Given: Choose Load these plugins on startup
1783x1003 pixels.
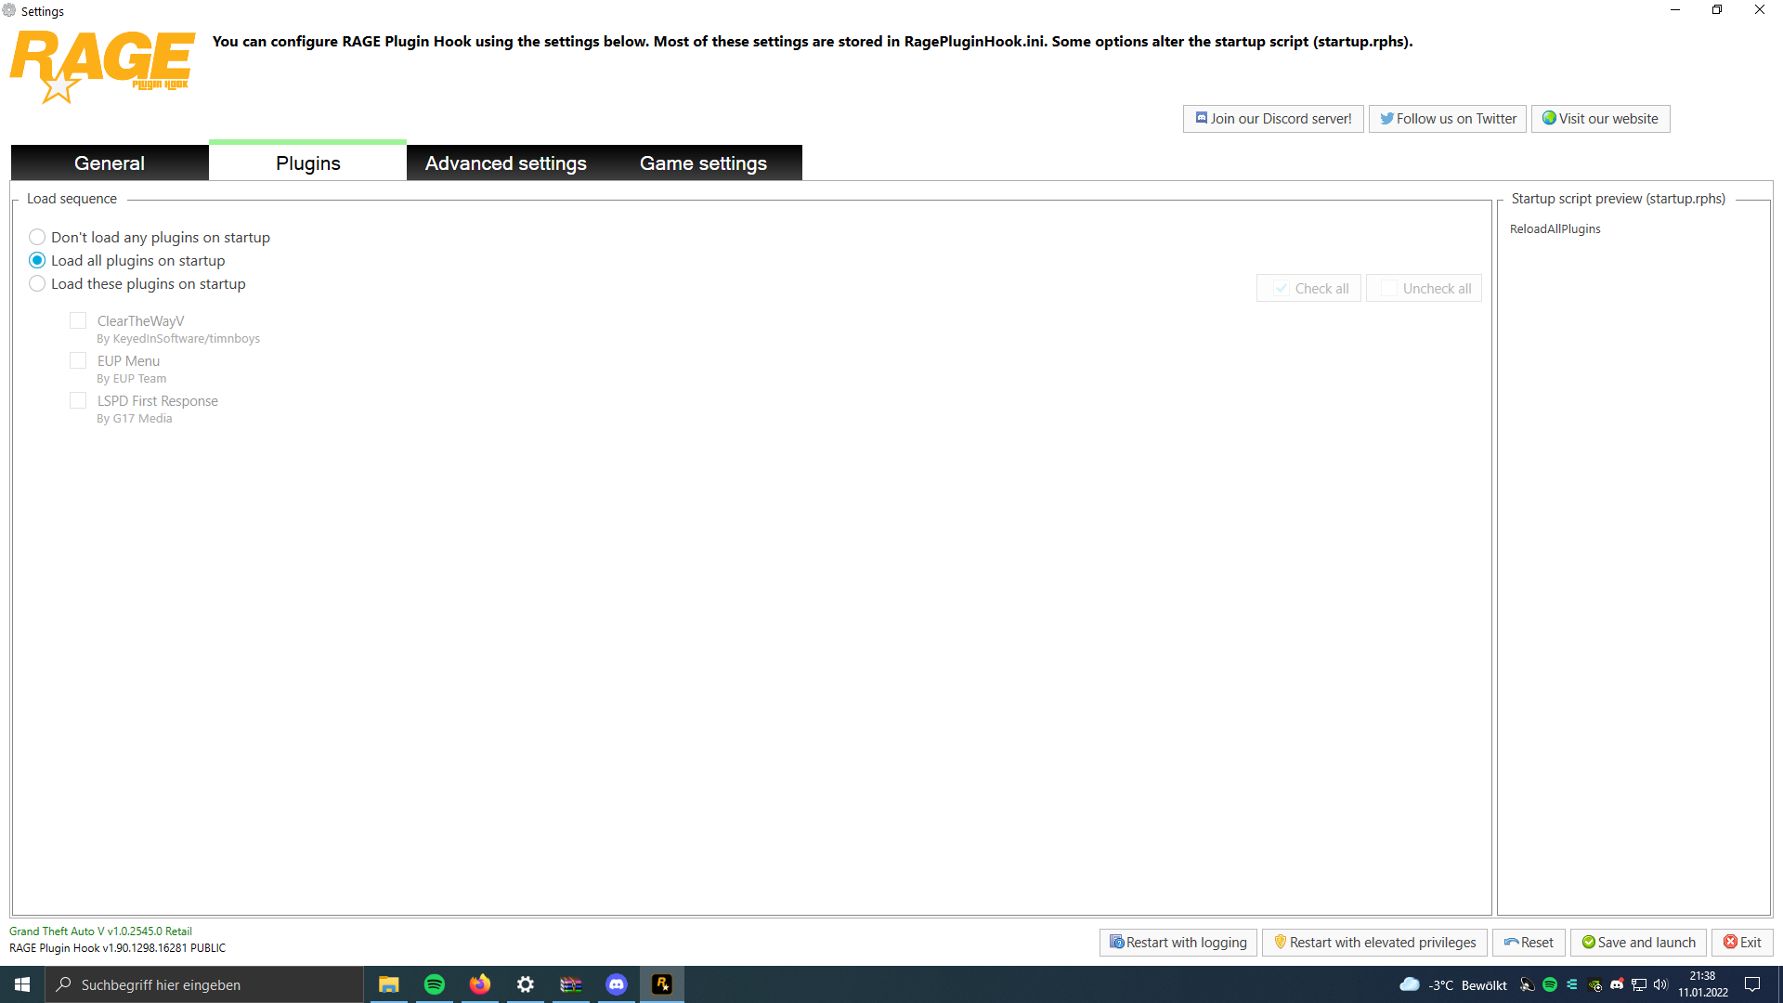Looking at the screenshot, I should 37,284.
